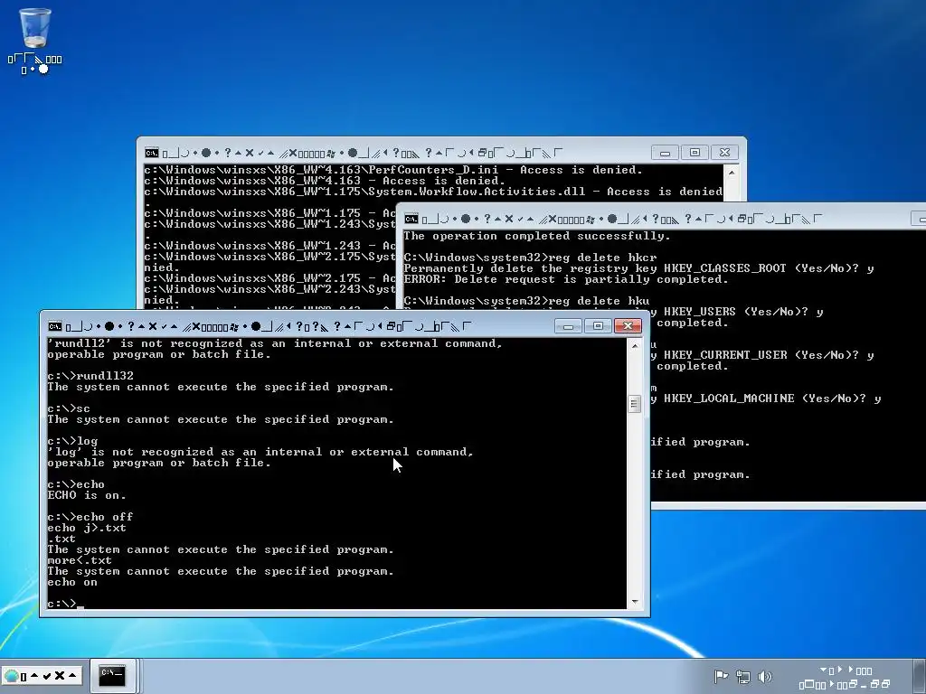Click "ERROR: Delete request is partially completed."
This screenshot has height=694, width=926.
click(x=566, y=279)
